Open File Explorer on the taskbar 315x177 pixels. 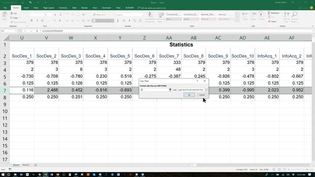click(15, 175)
